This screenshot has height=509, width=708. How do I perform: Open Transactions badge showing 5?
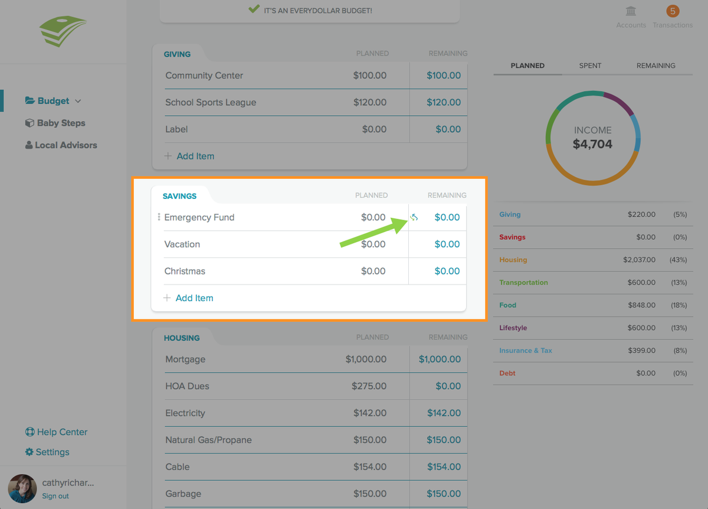pyautogui.click(x=673, y=11)
